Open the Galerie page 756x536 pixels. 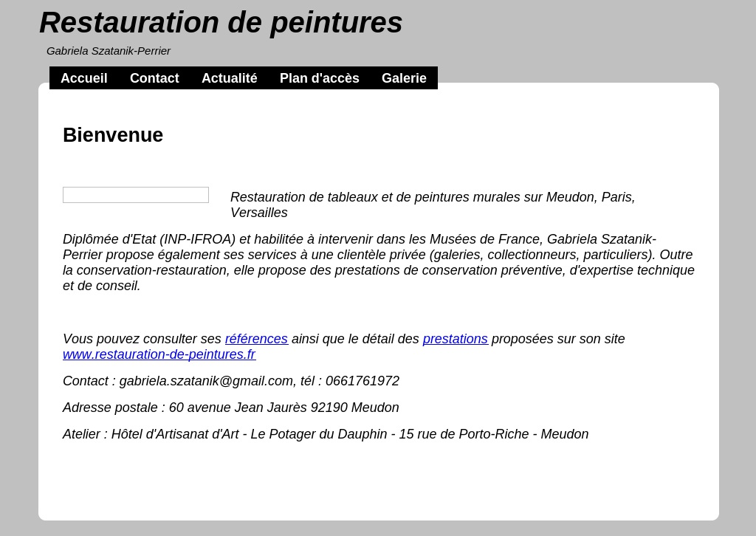(404, 78)
